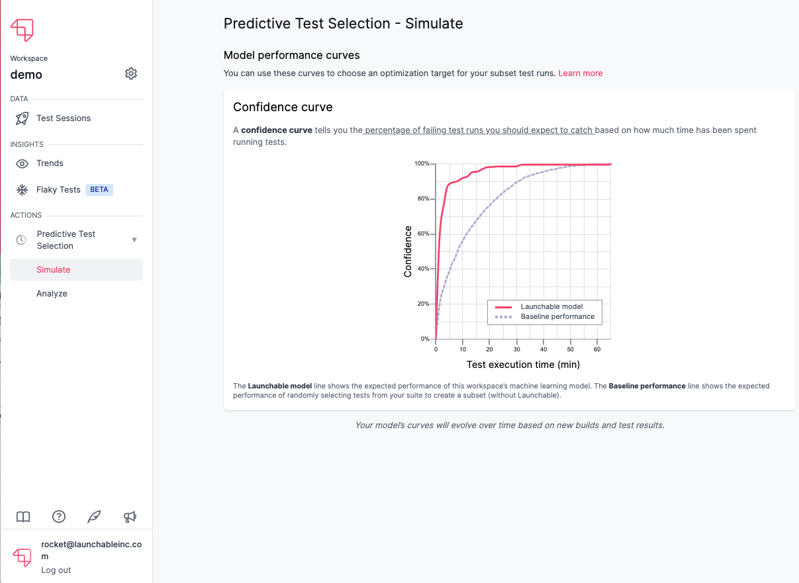Image resolution: width=799 pixels, height=583 pixels.
Task: Toggle the Launchable model legend entry
Action: click(x=551, y=306)
